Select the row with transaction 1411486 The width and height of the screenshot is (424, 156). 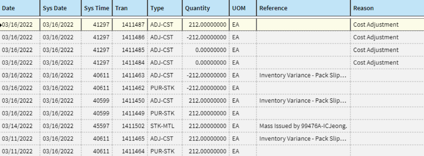(212, 37)
